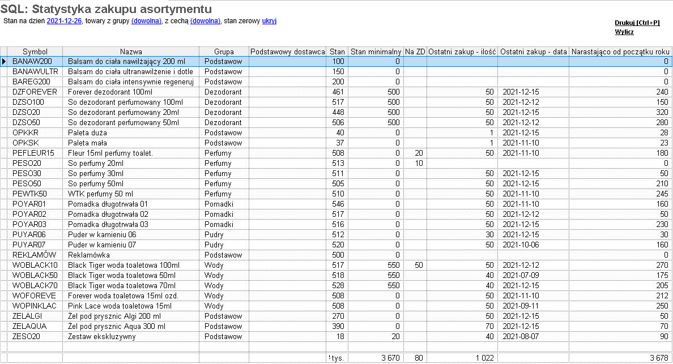673x364 pixels.
Task: Click 'So perfumy 50ml' name cell
Action: (x=131, y=183)
